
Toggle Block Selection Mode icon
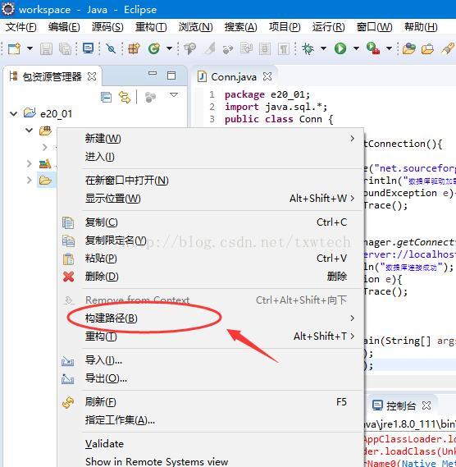click(x=265, y=49)
